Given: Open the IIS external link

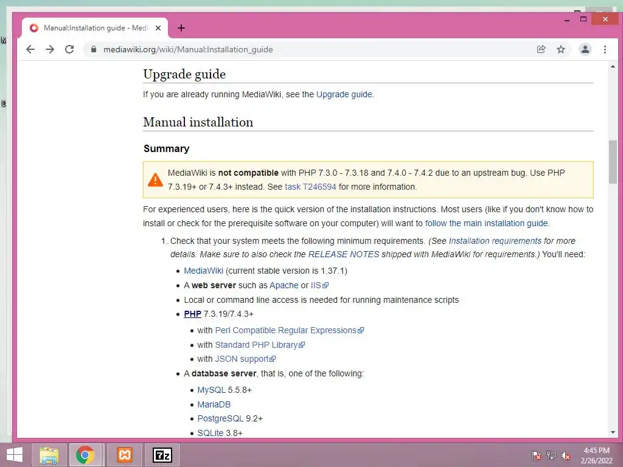Looking at the screenshot, I should click(319, 285).
